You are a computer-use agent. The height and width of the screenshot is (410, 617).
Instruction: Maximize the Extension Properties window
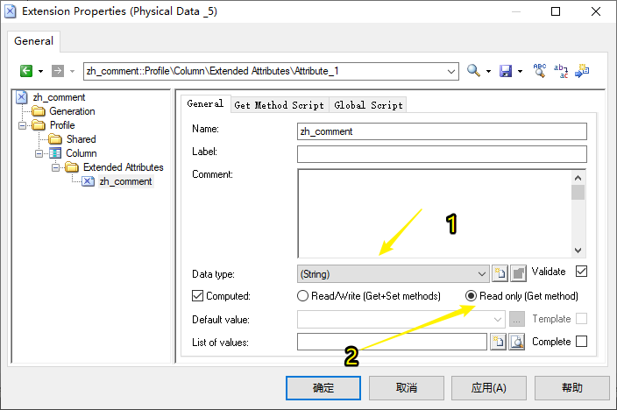coord(556,11)
